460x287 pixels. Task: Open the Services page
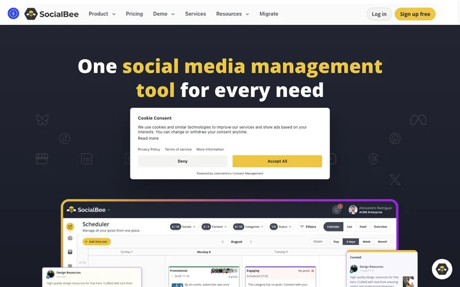point(195,14)
